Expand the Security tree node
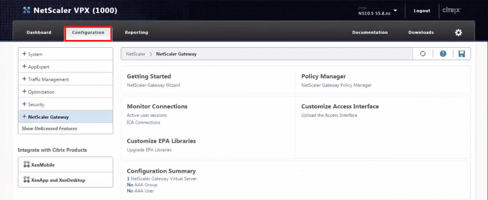This screenshot has width=488, height=200. point(24,104)
